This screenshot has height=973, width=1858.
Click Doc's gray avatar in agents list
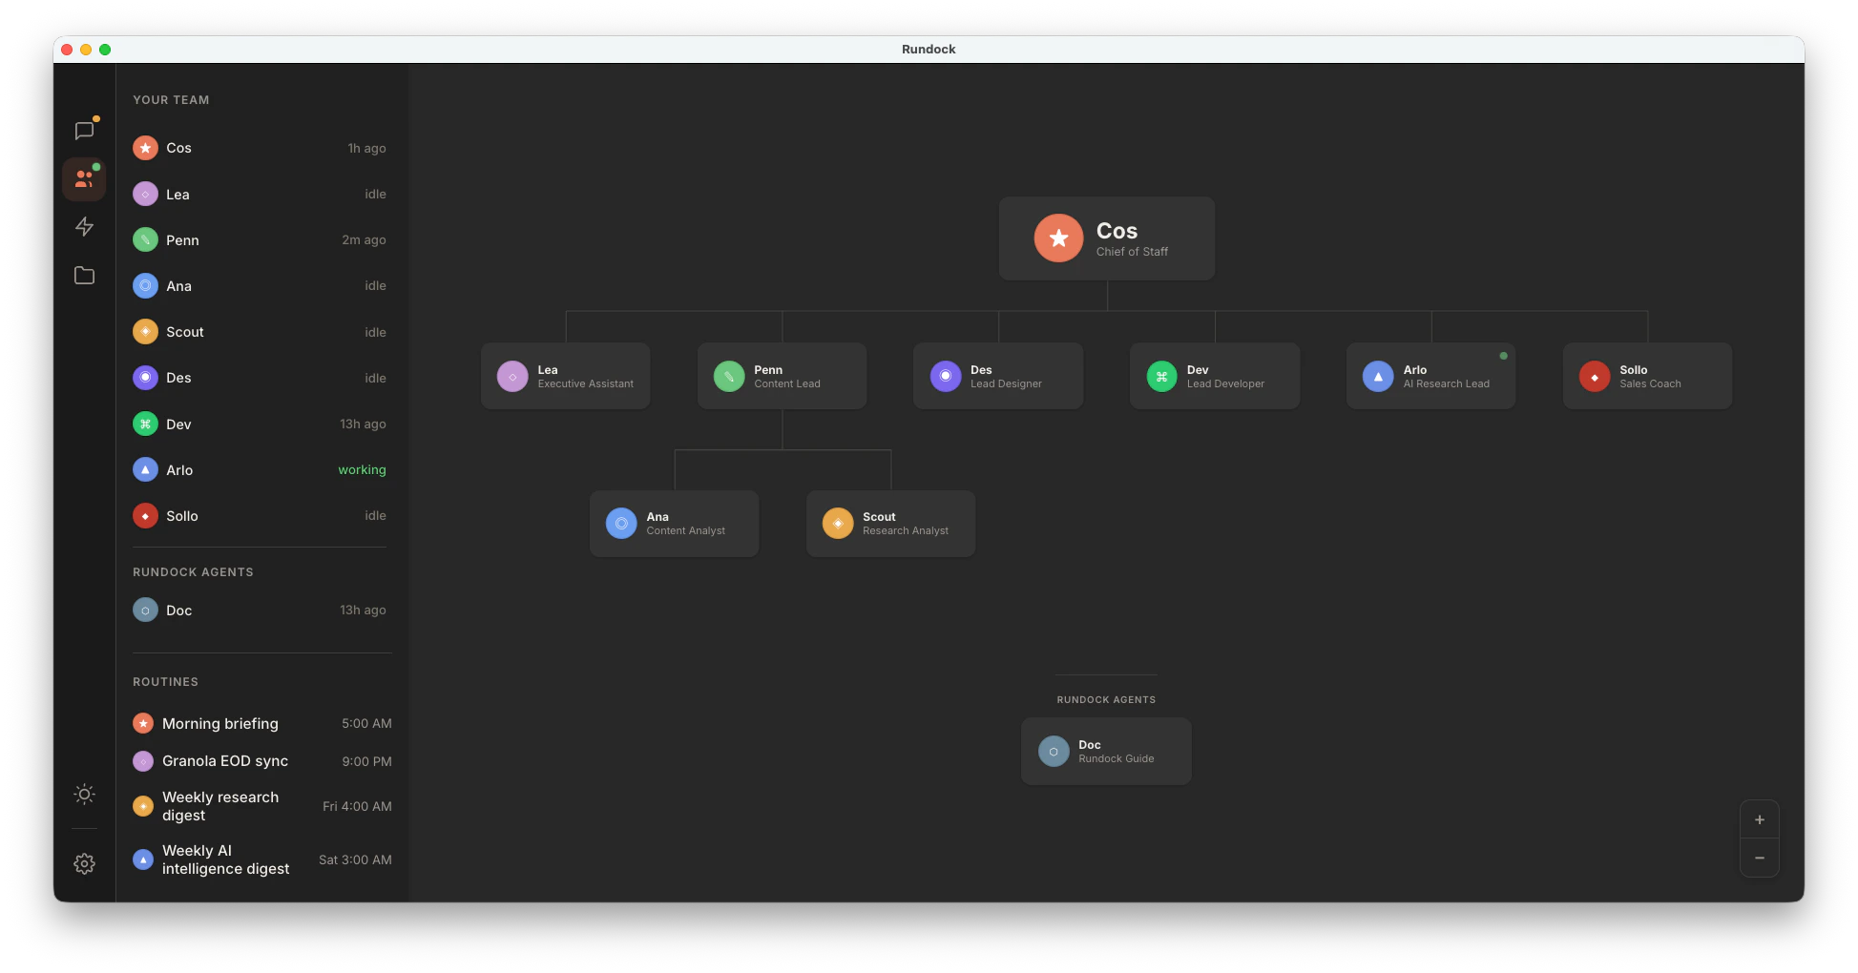pos(145,610)
